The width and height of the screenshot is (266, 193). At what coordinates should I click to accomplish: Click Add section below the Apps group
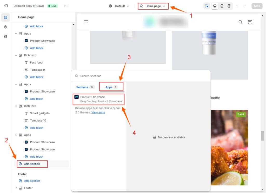(x=32, y=164)
